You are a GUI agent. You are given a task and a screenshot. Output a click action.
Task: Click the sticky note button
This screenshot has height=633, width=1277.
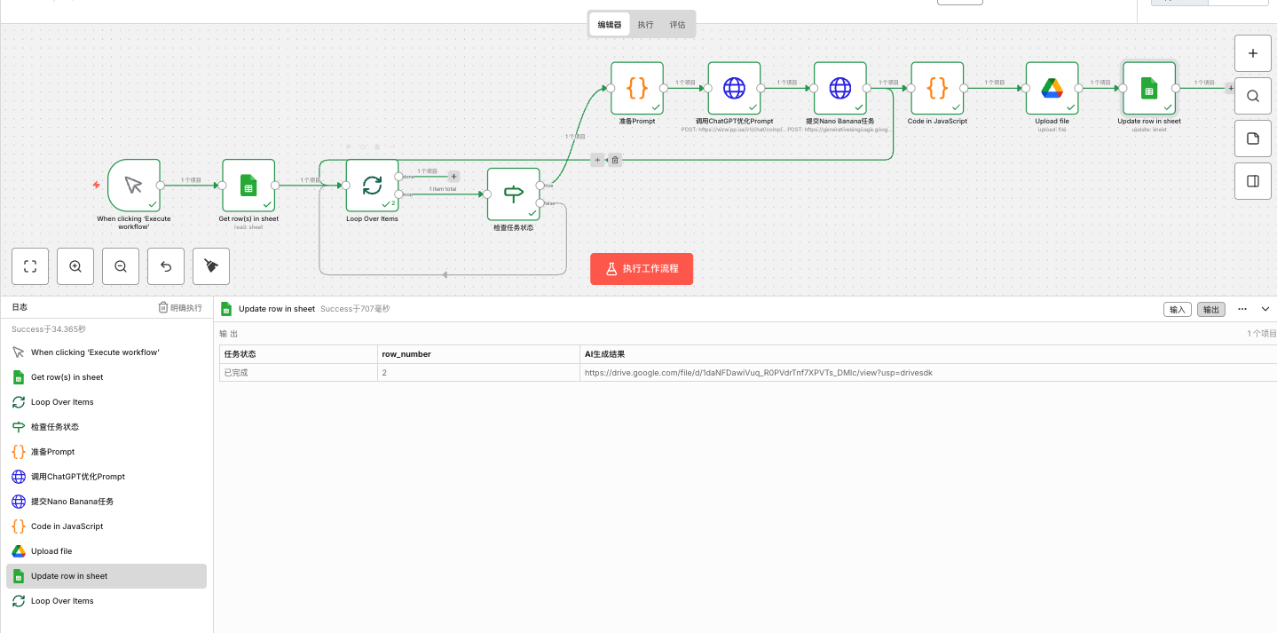[x=1253, y=138]
